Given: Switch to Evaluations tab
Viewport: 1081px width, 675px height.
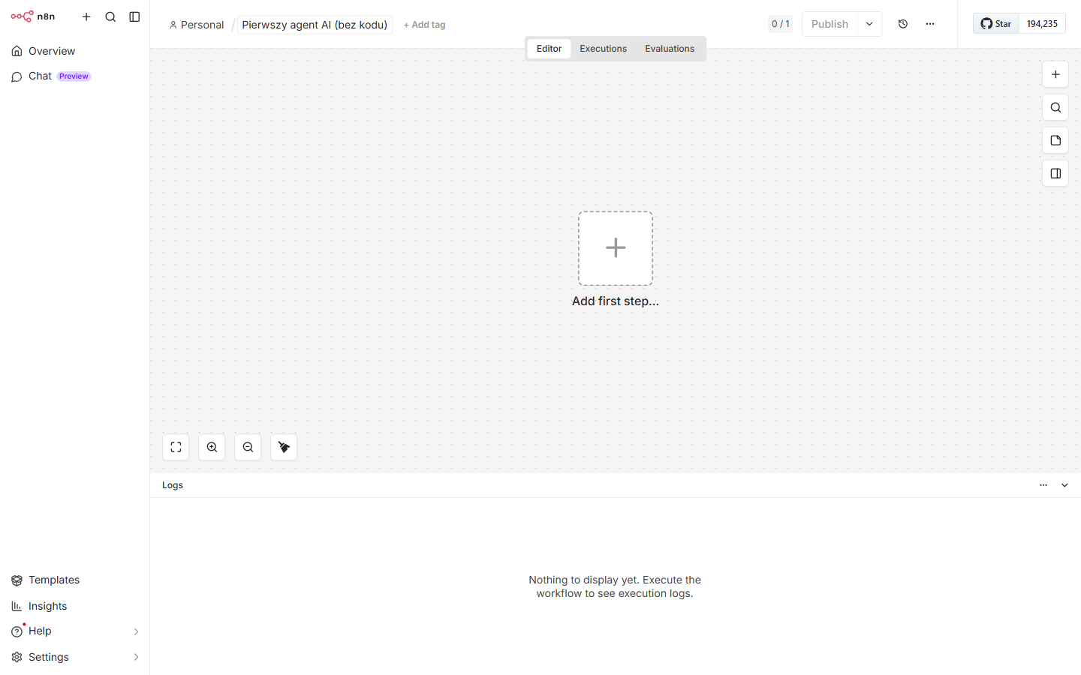Looking at the screenshot, I should pos(670,49).
